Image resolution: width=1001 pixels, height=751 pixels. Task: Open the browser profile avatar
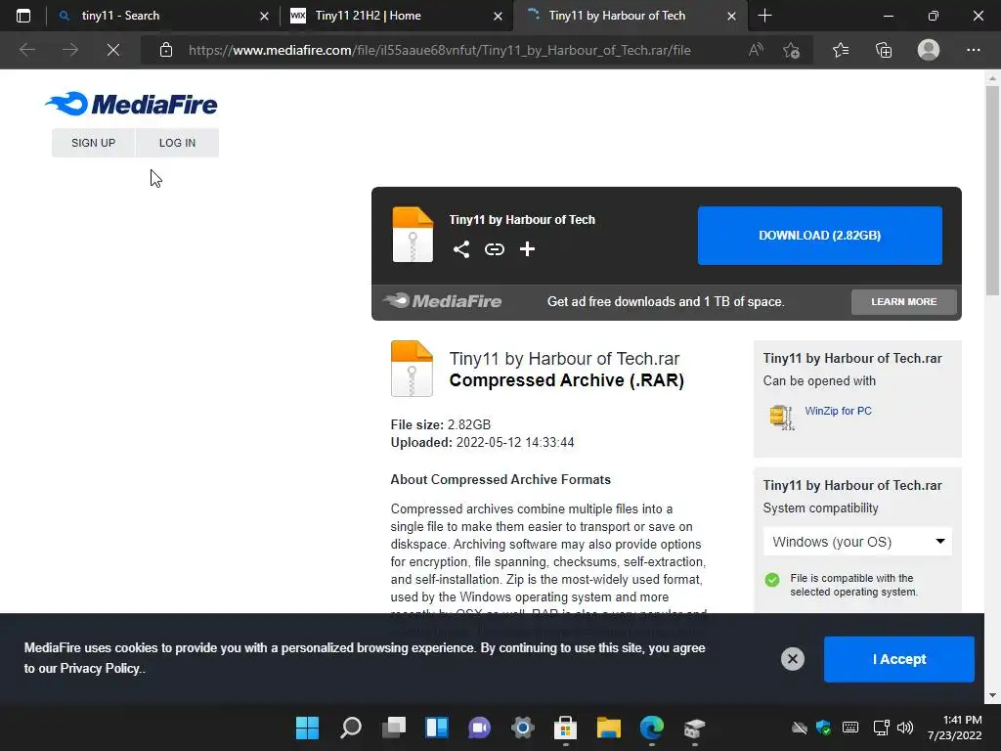click(929, 50)
